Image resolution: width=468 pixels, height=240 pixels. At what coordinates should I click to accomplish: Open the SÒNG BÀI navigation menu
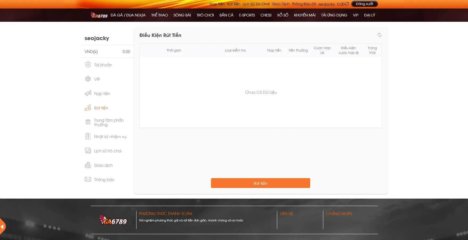182,15
